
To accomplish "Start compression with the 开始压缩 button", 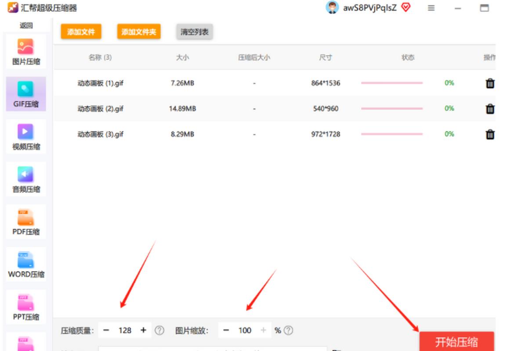I will tap(456, 341).
